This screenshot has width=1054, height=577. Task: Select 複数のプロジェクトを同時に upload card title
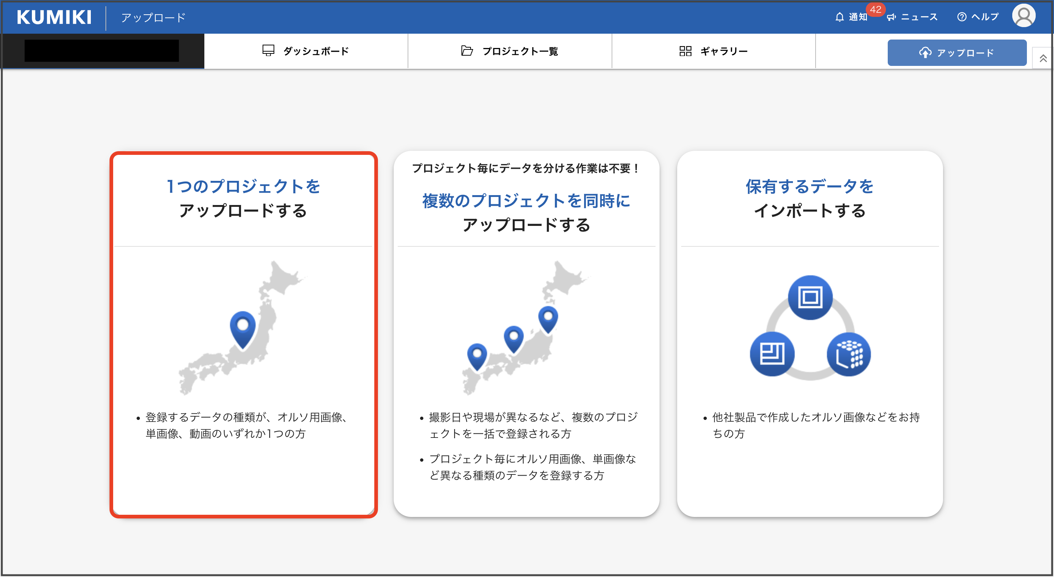[x=526, y=213]
